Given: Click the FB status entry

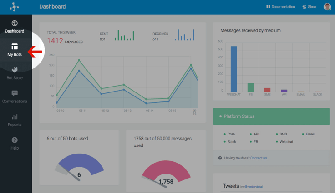Looking at the screenshot, I should pos(254,142).
